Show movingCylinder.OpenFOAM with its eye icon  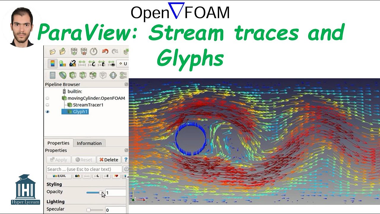tap(47, 98)
